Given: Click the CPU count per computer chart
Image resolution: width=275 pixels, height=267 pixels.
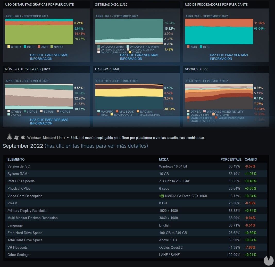Looking at the screenshot, I should coord(39,96).
